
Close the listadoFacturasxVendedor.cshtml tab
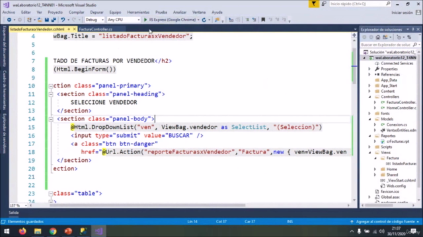pyautogui.click(x=74, y=29)
